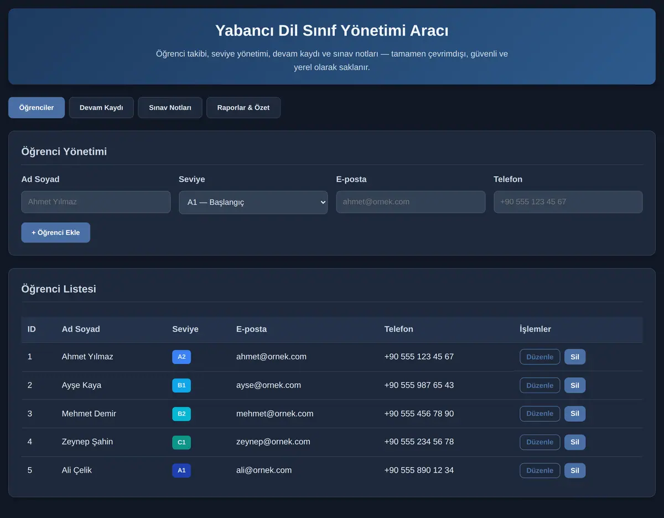Remove Ali Çelik using Sil
The width and height of the screenshot is (664, 518).
click(575, 470)
